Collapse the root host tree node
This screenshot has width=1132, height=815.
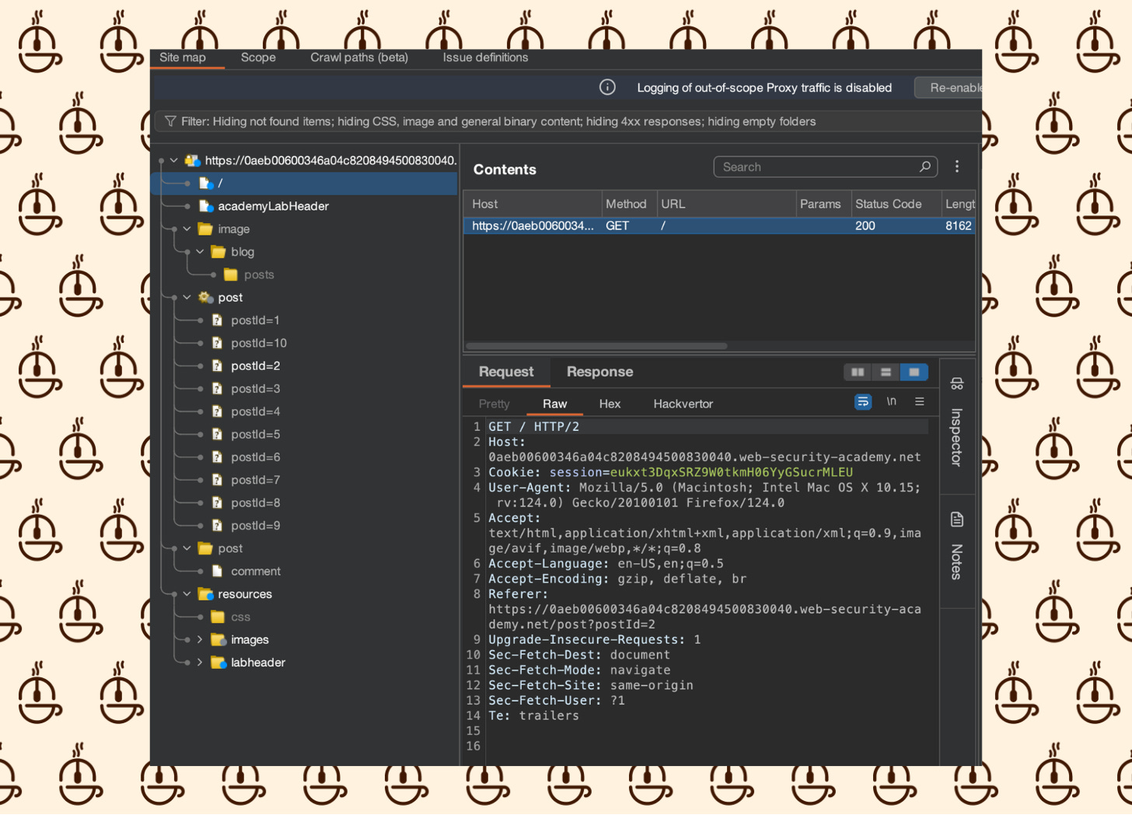(174, 160)
